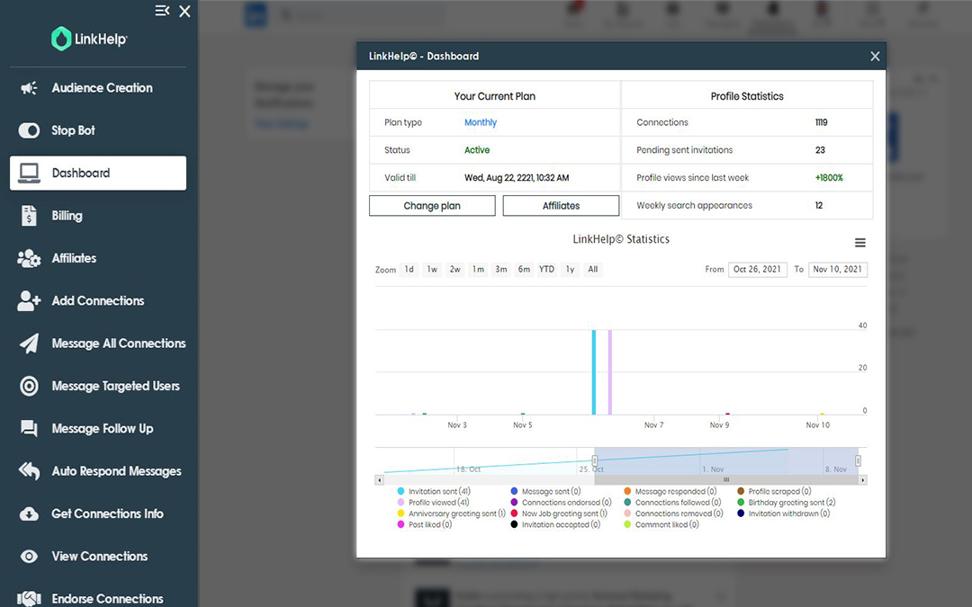Select the Audience Creation sidebar icon

point(27,87)
